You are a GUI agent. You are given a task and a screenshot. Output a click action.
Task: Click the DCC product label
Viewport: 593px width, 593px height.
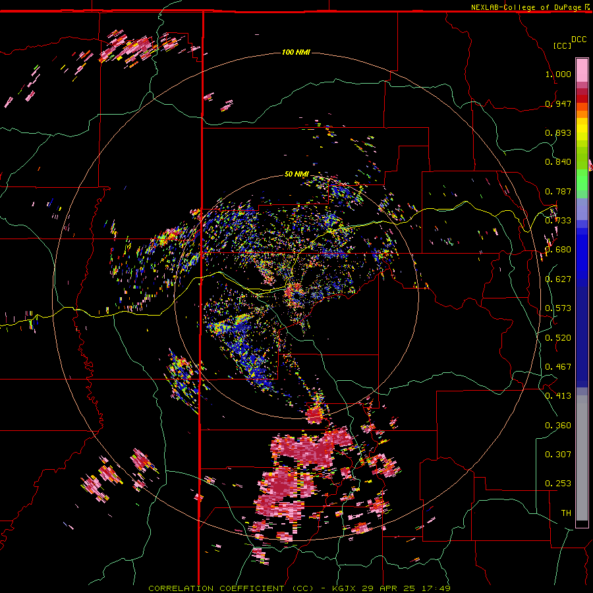click(579, 40)
